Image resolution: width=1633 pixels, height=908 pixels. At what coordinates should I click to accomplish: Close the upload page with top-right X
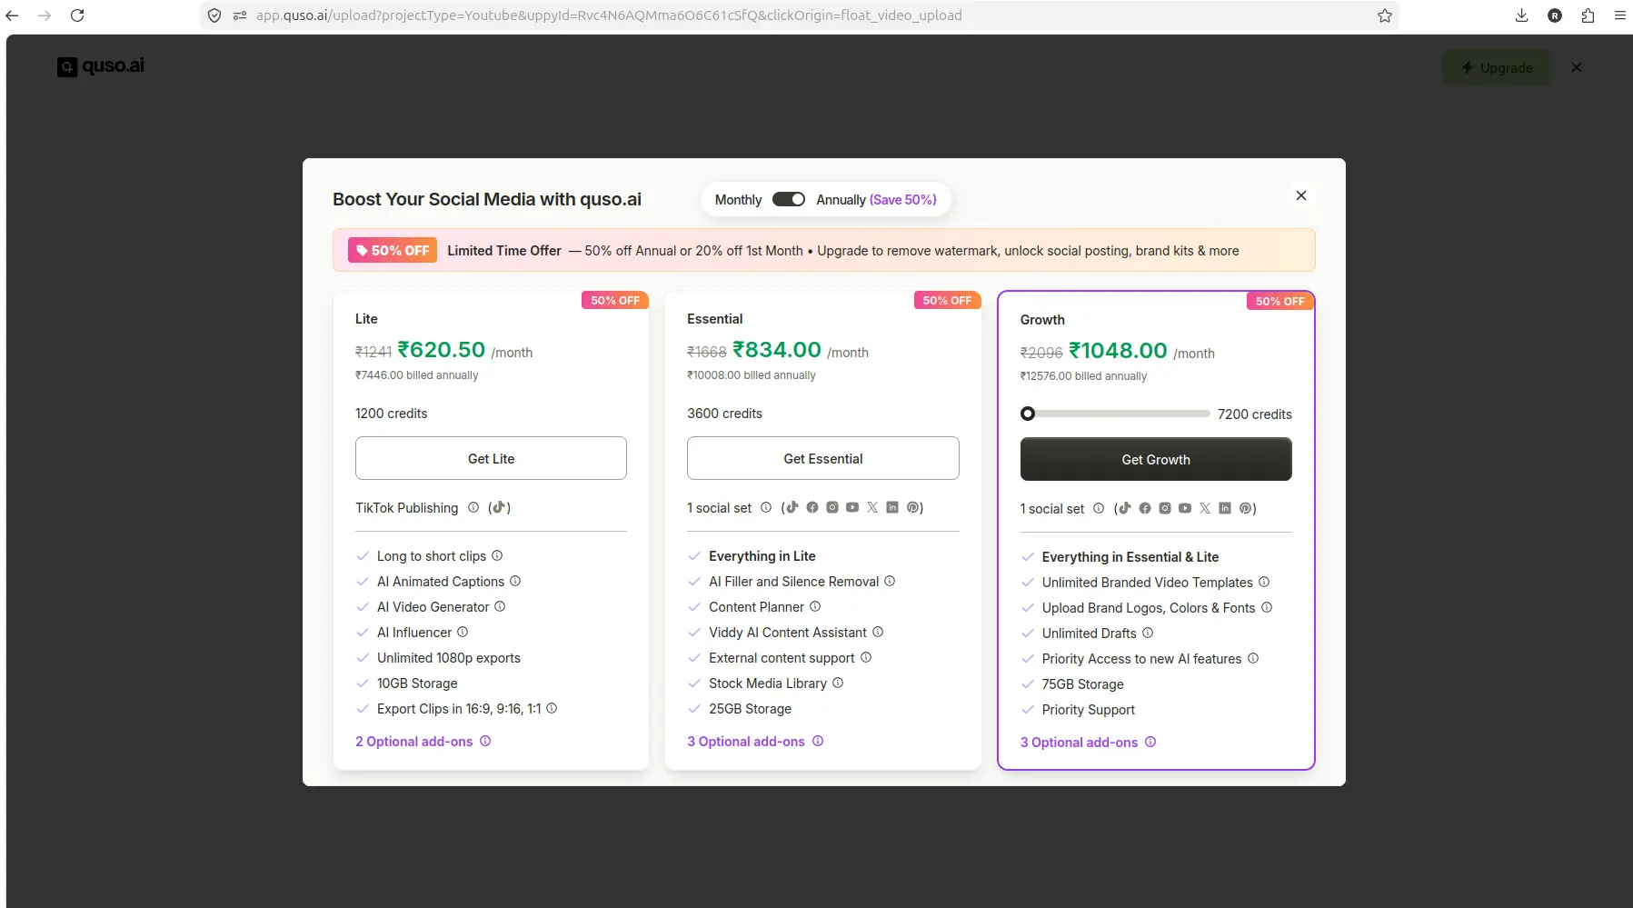1577,67
